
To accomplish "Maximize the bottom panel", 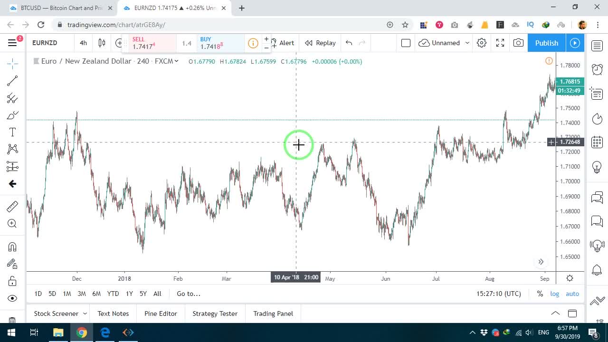I will coord(572,313).
